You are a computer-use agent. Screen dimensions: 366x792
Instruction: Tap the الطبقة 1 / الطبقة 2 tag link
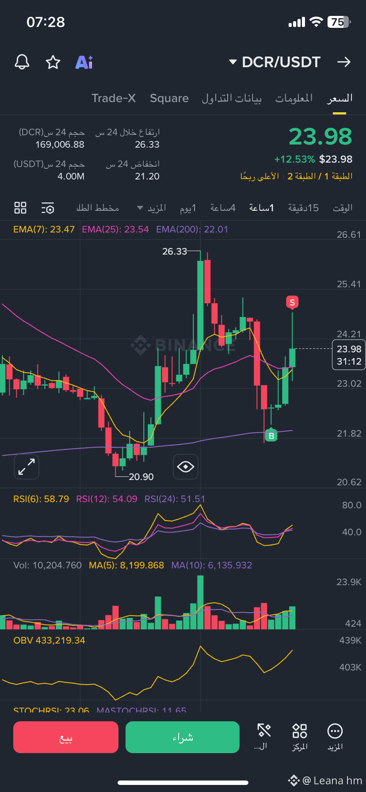(x=320, y=176)
